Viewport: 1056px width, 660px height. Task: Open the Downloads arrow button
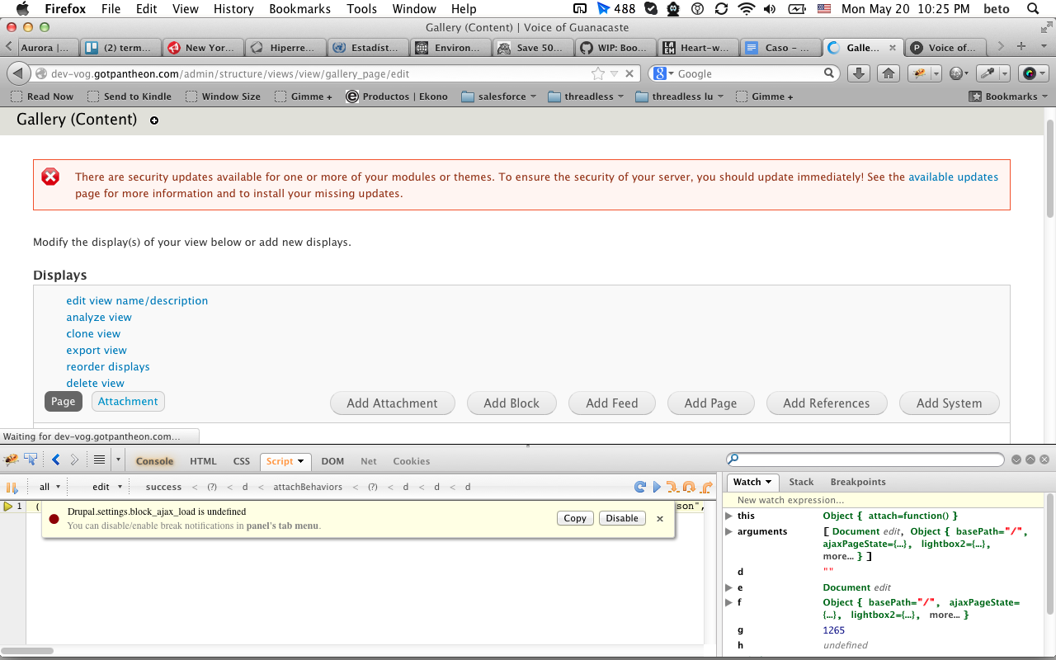click(x=859, y=73)
